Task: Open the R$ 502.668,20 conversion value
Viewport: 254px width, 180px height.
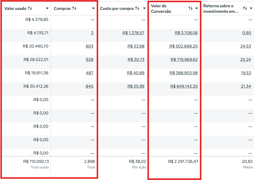Action: (184, 46)
